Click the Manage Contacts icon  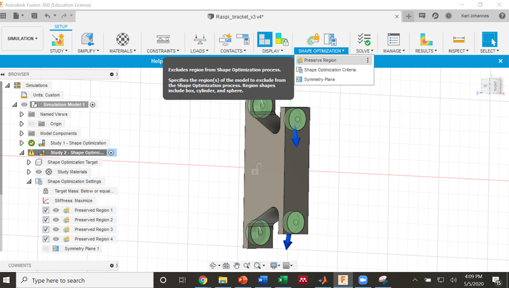(242, 39)
